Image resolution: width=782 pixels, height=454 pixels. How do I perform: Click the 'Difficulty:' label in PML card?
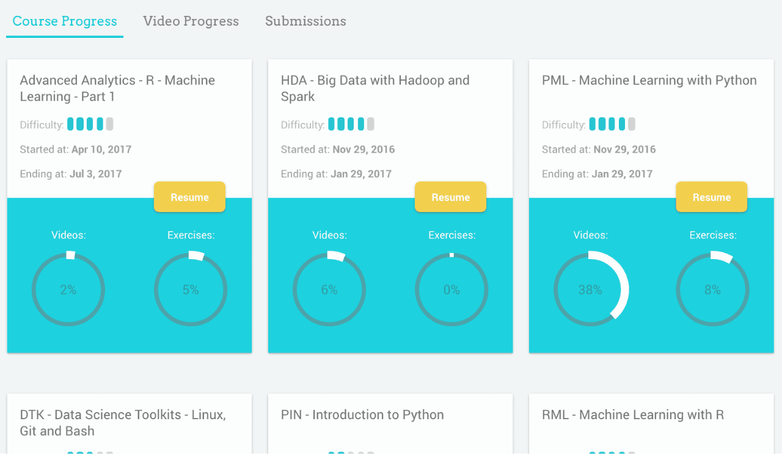(563, 125)
